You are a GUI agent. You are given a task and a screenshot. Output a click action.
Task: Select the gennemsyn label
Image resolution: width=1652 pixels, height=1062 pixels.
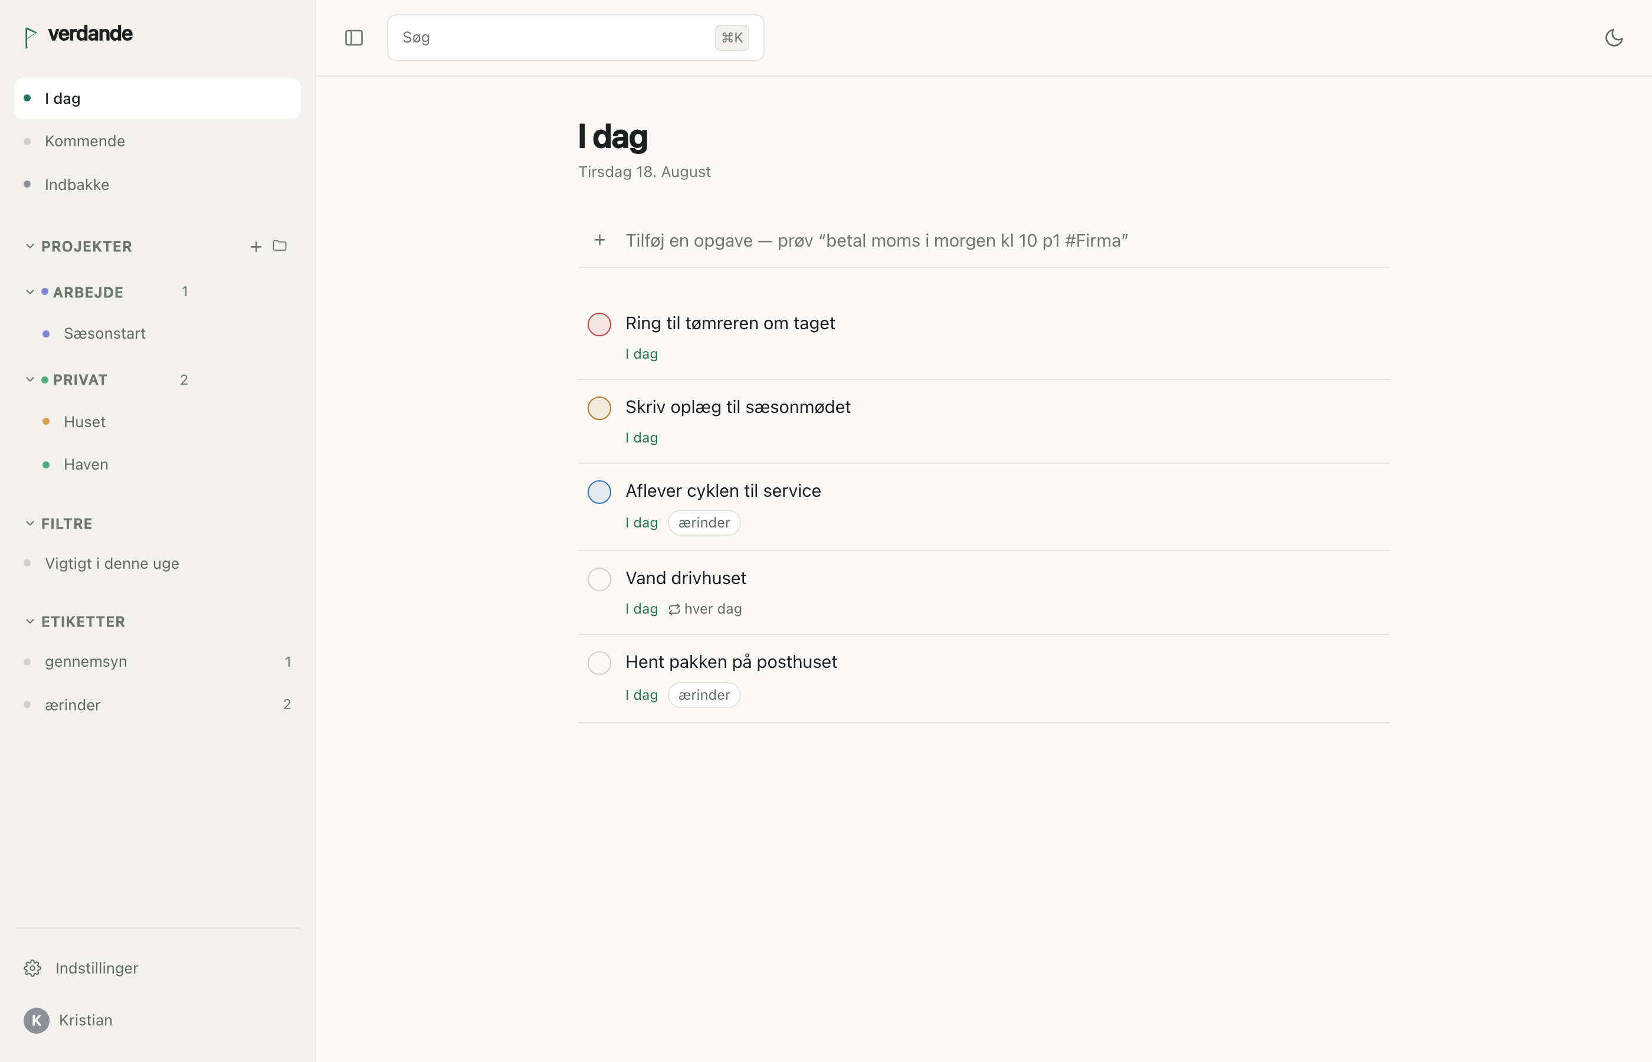click(x=157, y=662)
